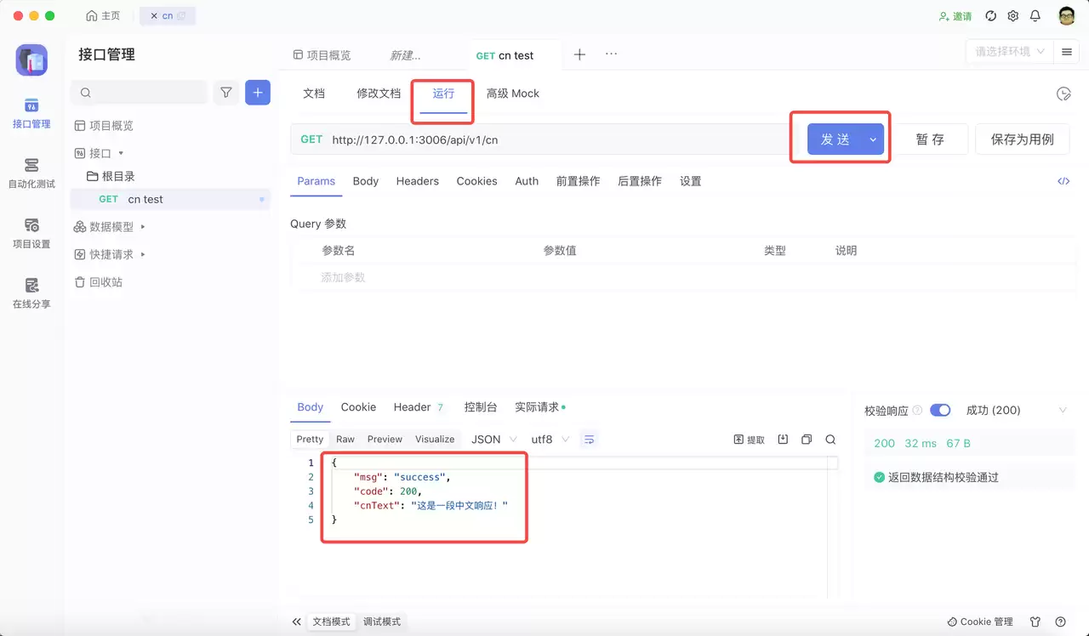
Task: Toggle word wrap in the response toolbar
Action: click(x=589, y=440)
